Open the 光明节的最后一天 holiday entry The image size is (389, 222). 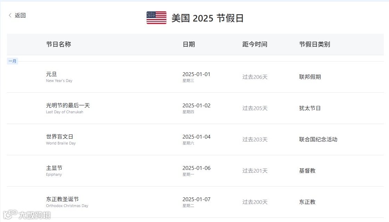click(x=195, y=108)
